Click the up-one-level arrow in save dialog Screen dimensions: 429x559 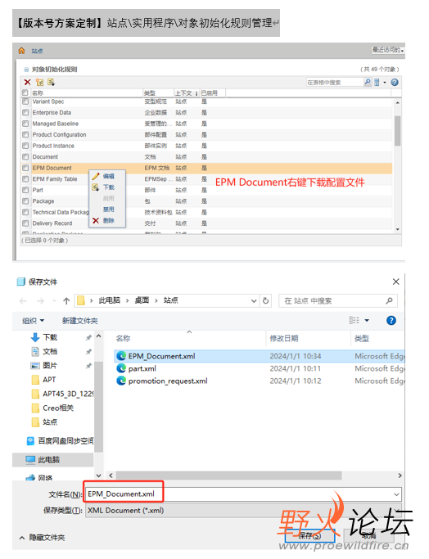[66, 301]
